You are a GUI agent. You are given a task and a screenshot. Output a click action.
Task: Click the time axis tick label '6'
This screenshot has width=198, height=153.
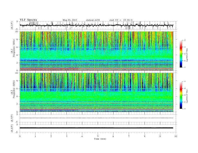coord(113,136)
